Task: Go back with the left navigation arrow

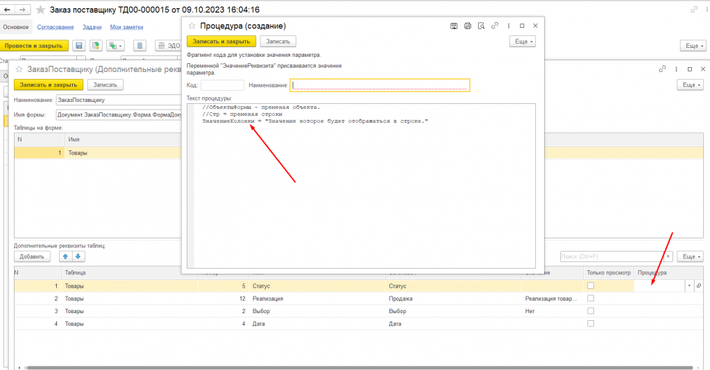Action: (8, 10)
